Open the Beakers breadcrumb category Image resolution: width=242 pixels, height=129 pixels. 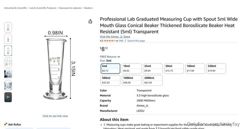click(x=88, y=8)
